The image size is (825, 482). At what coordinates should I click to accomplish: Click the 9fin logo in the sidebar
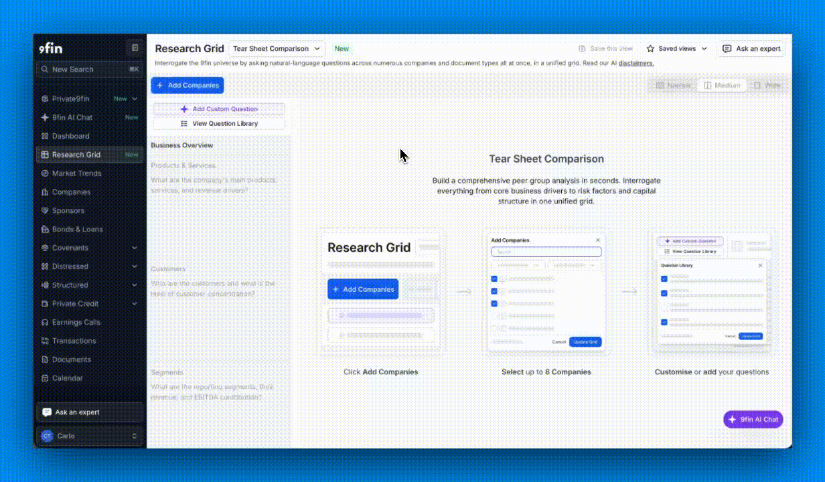[x=50, y=48]
